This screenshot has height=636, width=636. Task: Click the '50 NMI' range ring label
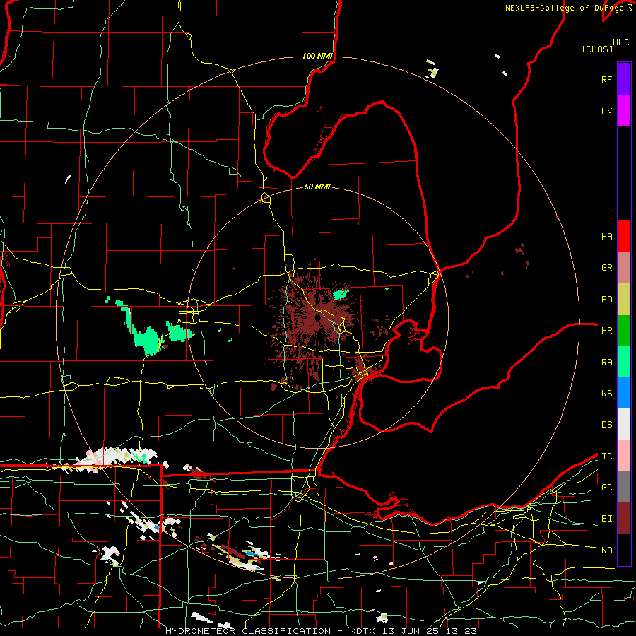coord(317,187)
